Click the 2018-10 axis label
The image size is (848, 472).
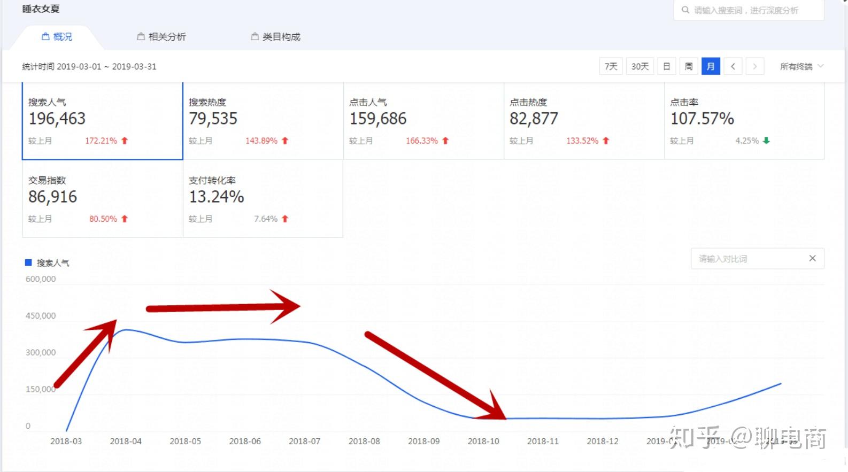click(483, 441)
